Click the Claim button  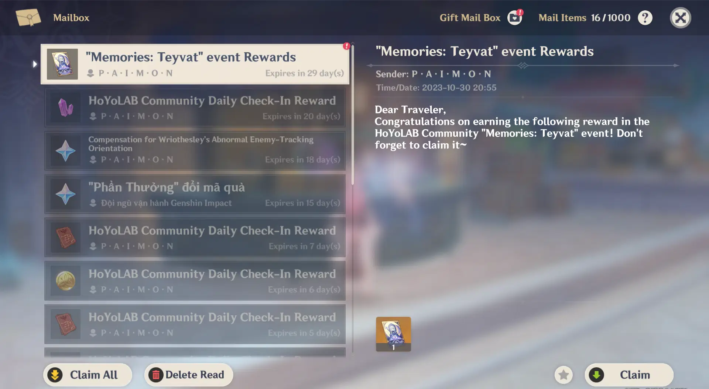pos(629,375)
